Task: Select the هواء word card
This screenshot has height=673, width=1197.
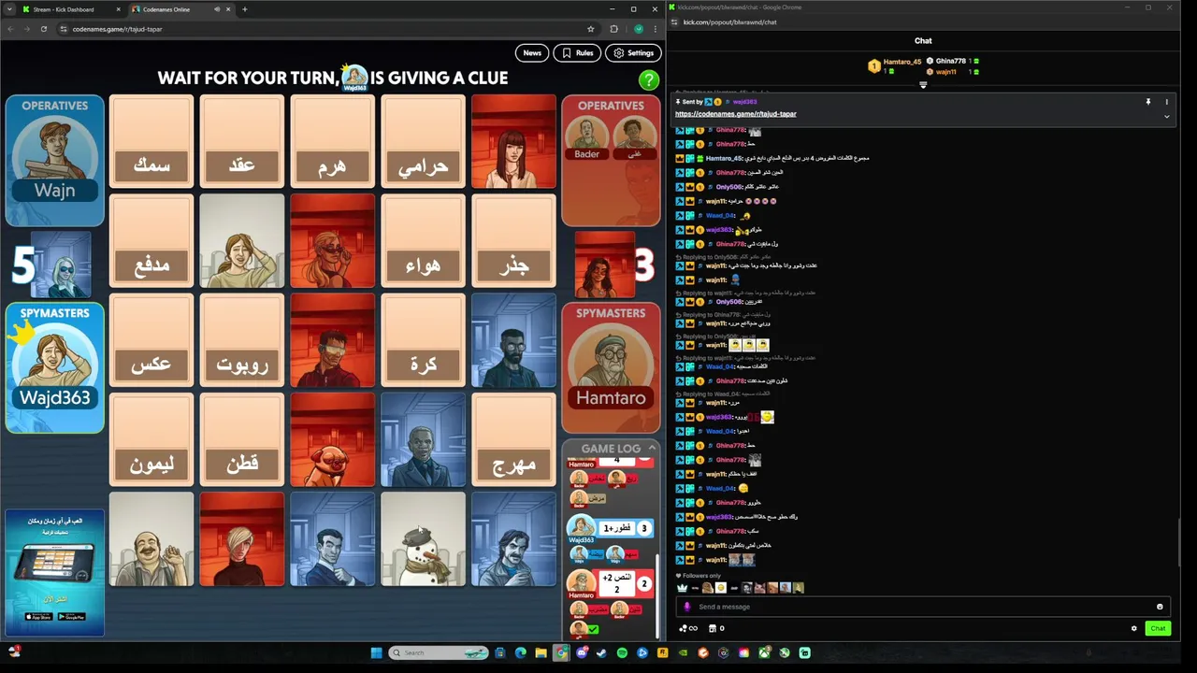Action: pos(423,240)
